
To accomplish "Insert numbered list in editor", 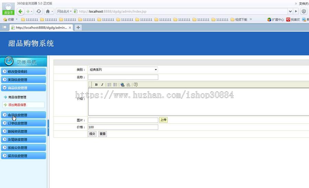I will 110,85.
